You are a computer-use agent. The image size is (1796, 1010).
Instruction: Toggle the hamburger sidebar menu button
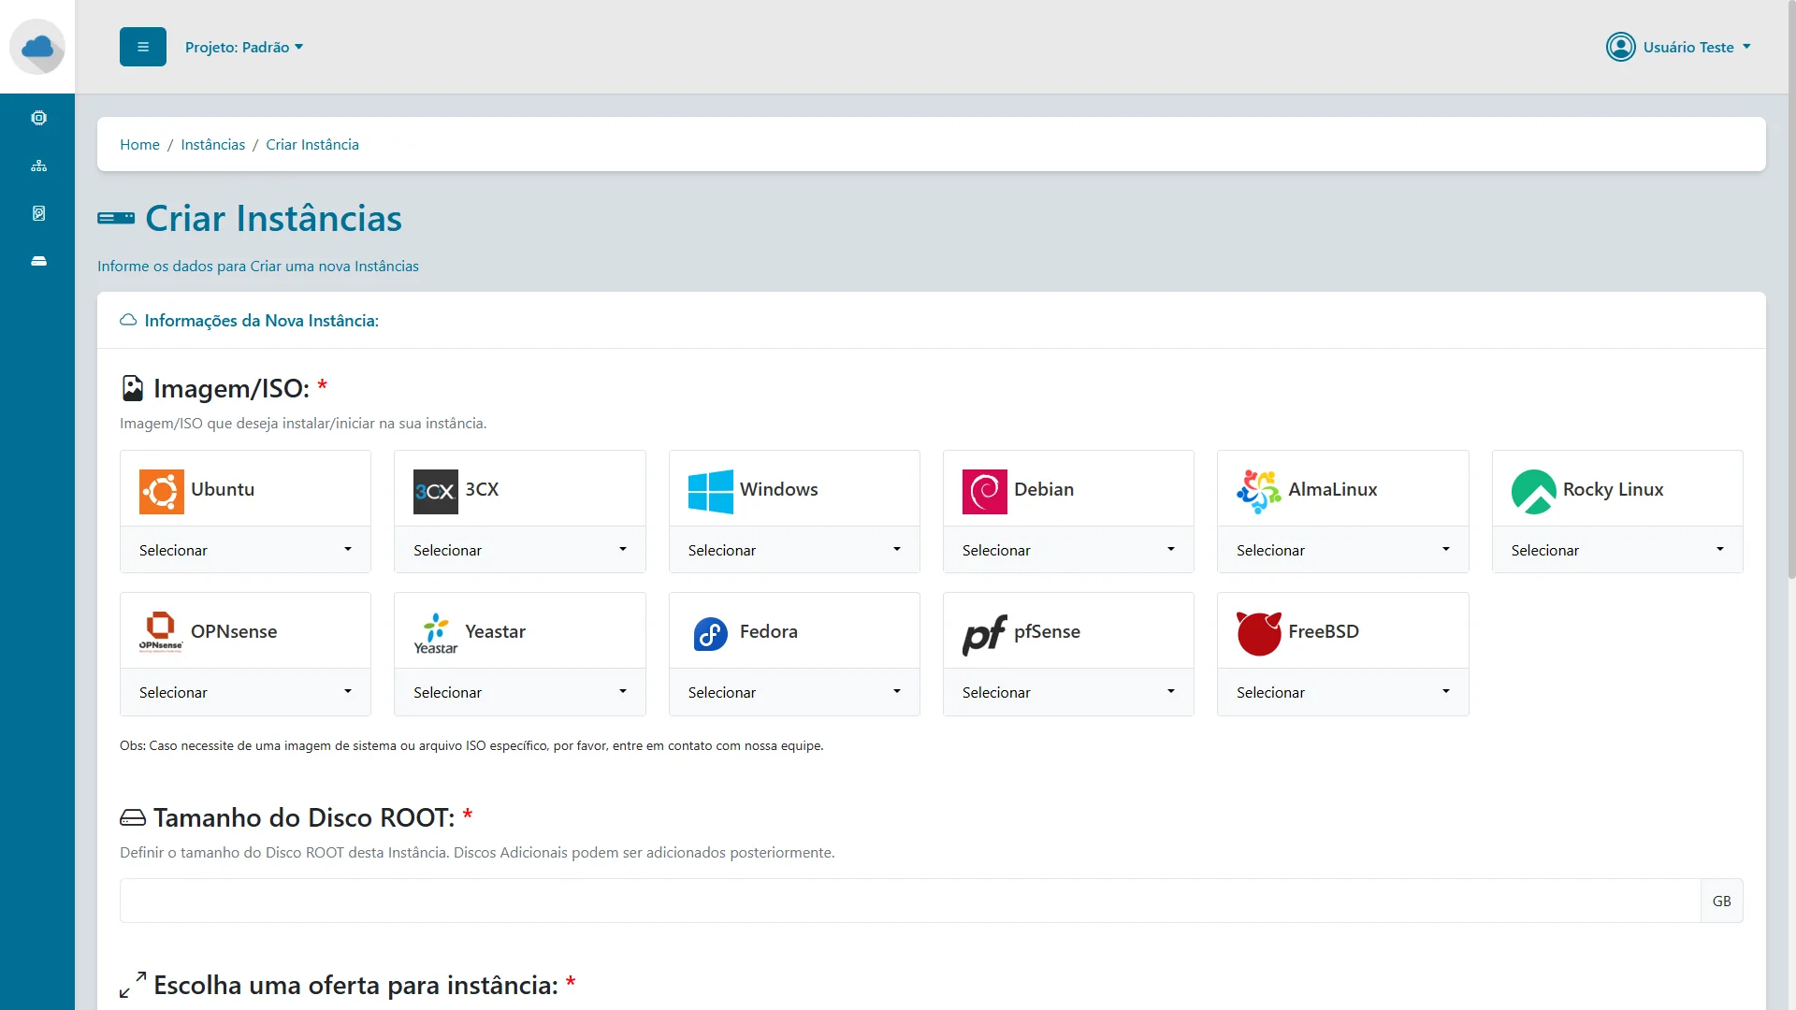pos(143,47)
